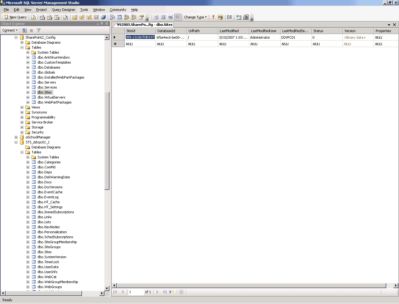Click the Save All icon
Viewport: 399px width, 304px height.
[103, 17]
